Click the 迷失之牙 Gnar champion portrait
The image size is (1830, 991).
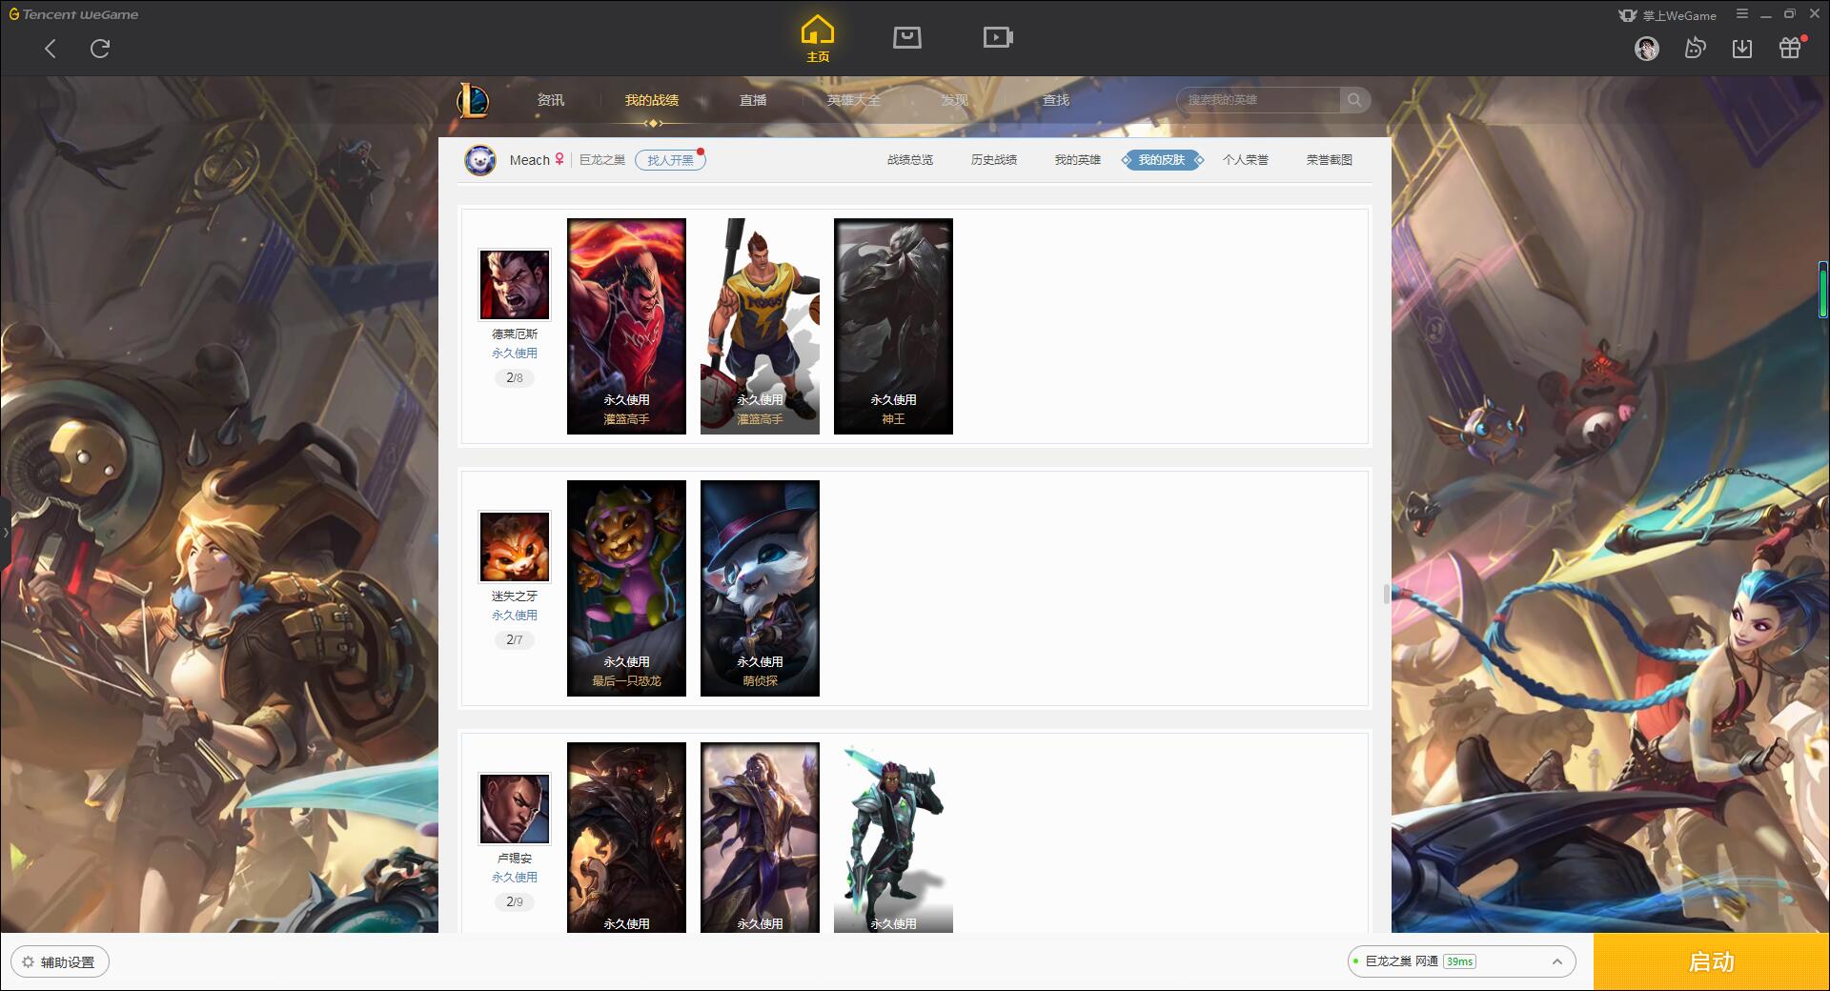pos(515,547)
